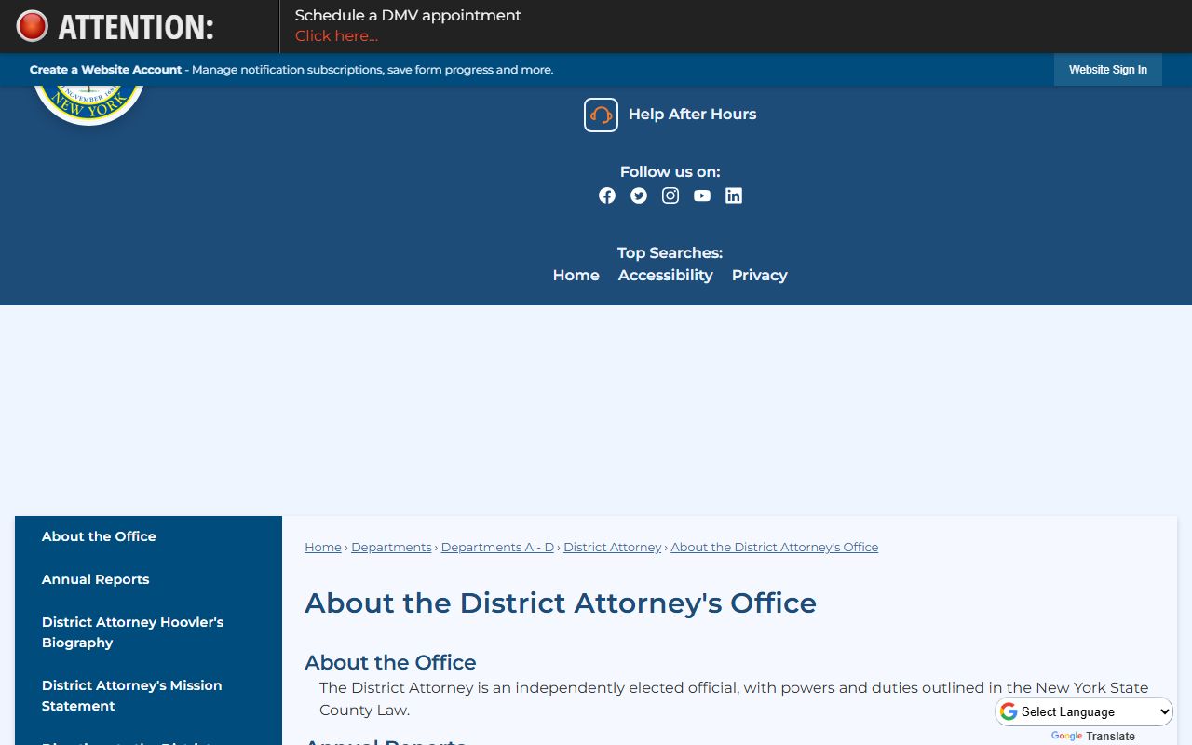Screen dimensions: 1192x745
Task: Click the 'About the Office' section heading
Action: [390, 663]
